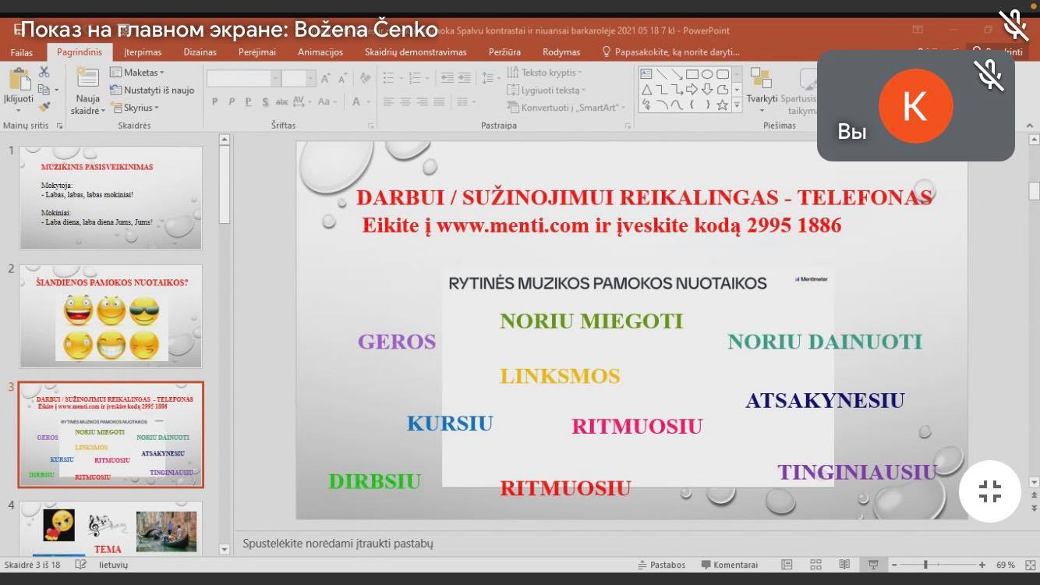
Task: Click the Komentarai comments button
Action: [730, 565]
